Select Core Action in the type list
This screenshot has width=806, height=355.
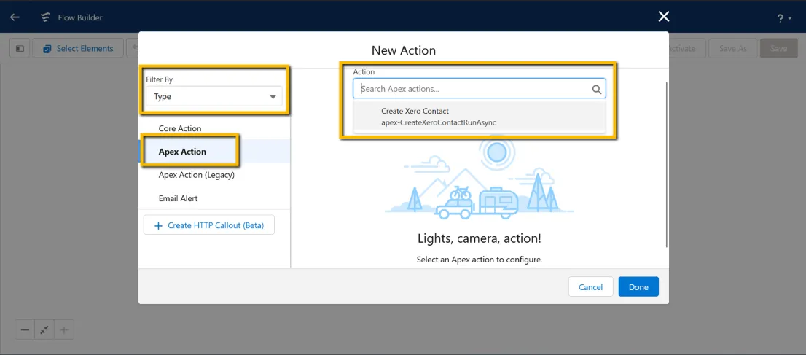pyautogui.click(x=214, y=128)
